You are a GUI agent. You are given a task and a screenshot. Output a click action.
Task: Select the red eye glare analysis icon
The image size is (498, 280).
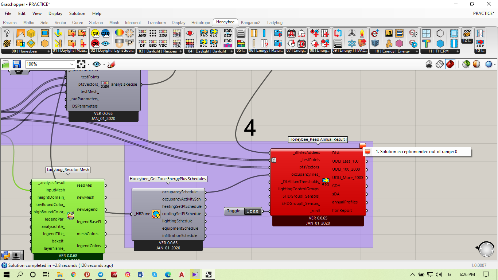189,34
